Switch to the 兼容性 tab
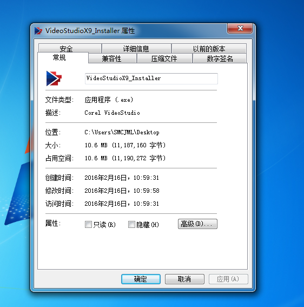304x307 pixels. (112, 58)
